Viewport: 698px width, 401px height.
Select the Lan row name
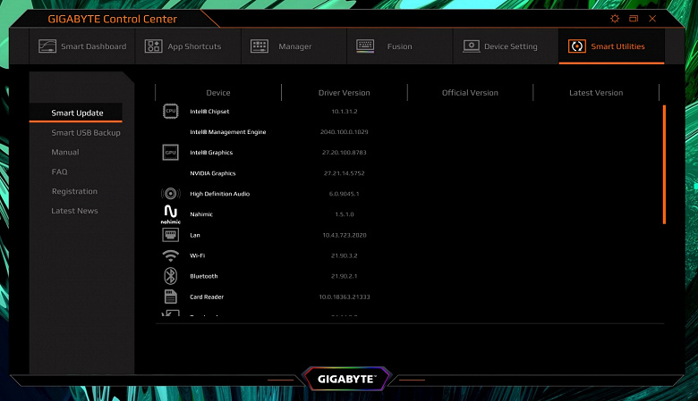click(x=195, y=235)
